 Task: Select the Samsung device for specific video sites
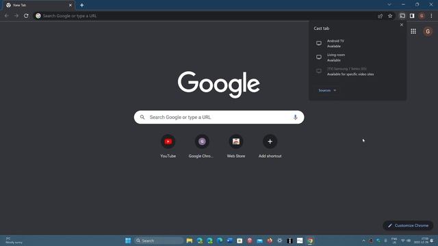(x=357, y=71)
